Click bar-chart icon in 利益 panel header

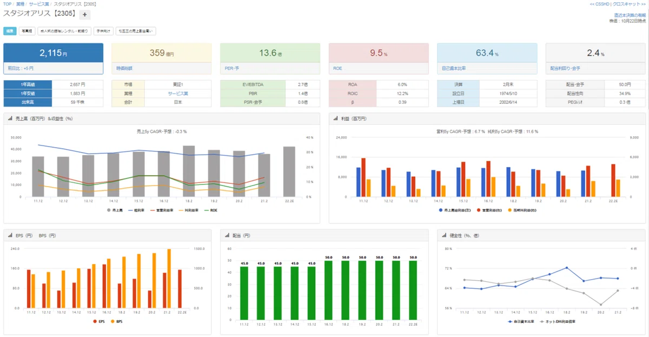click(x=336, y=118)
